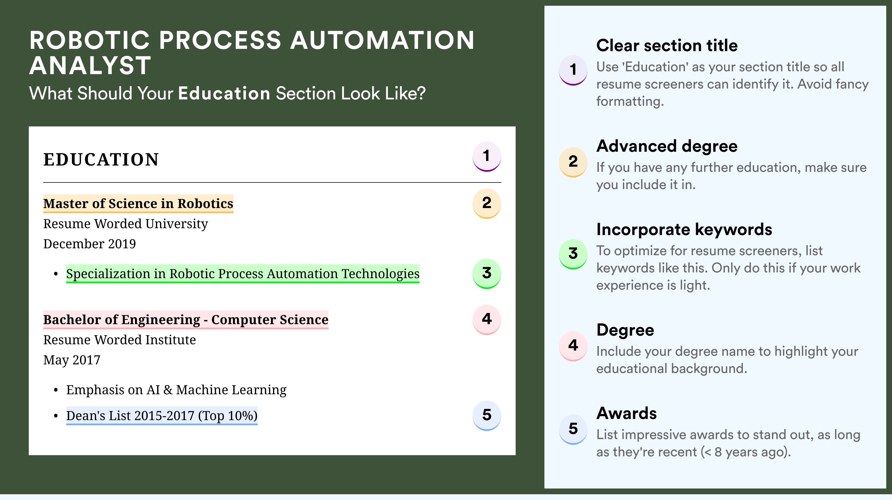Select the Bachelor of Engineering - Computer Science heading

pos(186,320)
